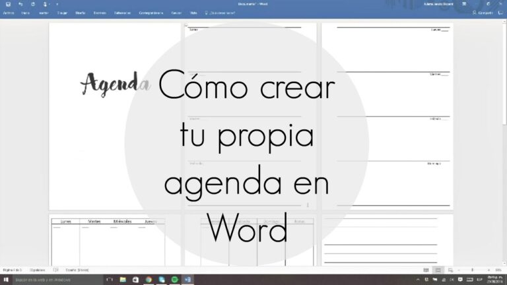507x285 pixels.
Task: Click the scrollbar down arrow
Action: pyautogui.click(x=504, y=263)
